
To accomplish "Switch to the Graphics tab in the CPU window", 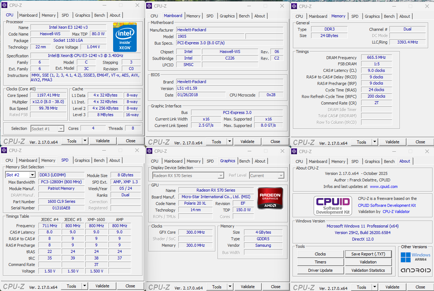I will [82, 15].
